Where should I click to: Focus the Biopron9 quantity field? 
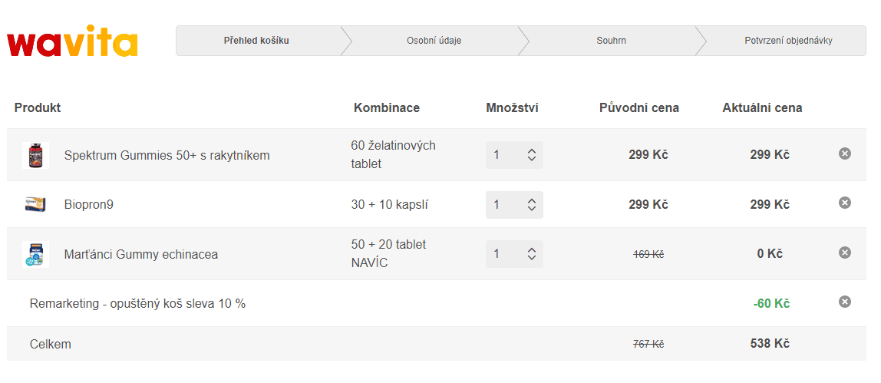(506, 205)
